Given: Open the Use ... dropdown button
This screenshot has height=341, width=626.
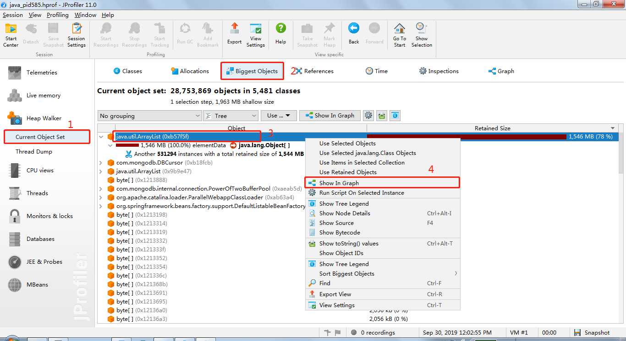Looking at the screenshot, I should pos(279,116).
